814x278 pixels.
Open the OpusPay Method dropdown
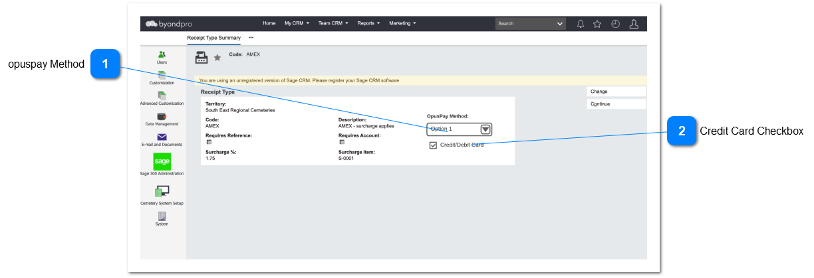tap(460, 129)
